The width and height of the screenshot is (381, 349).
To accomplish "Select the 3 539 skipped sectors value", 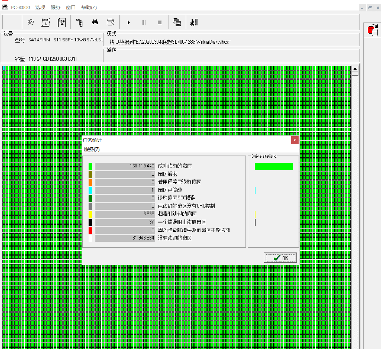I will pyautogui.click(x=125, y=214).
